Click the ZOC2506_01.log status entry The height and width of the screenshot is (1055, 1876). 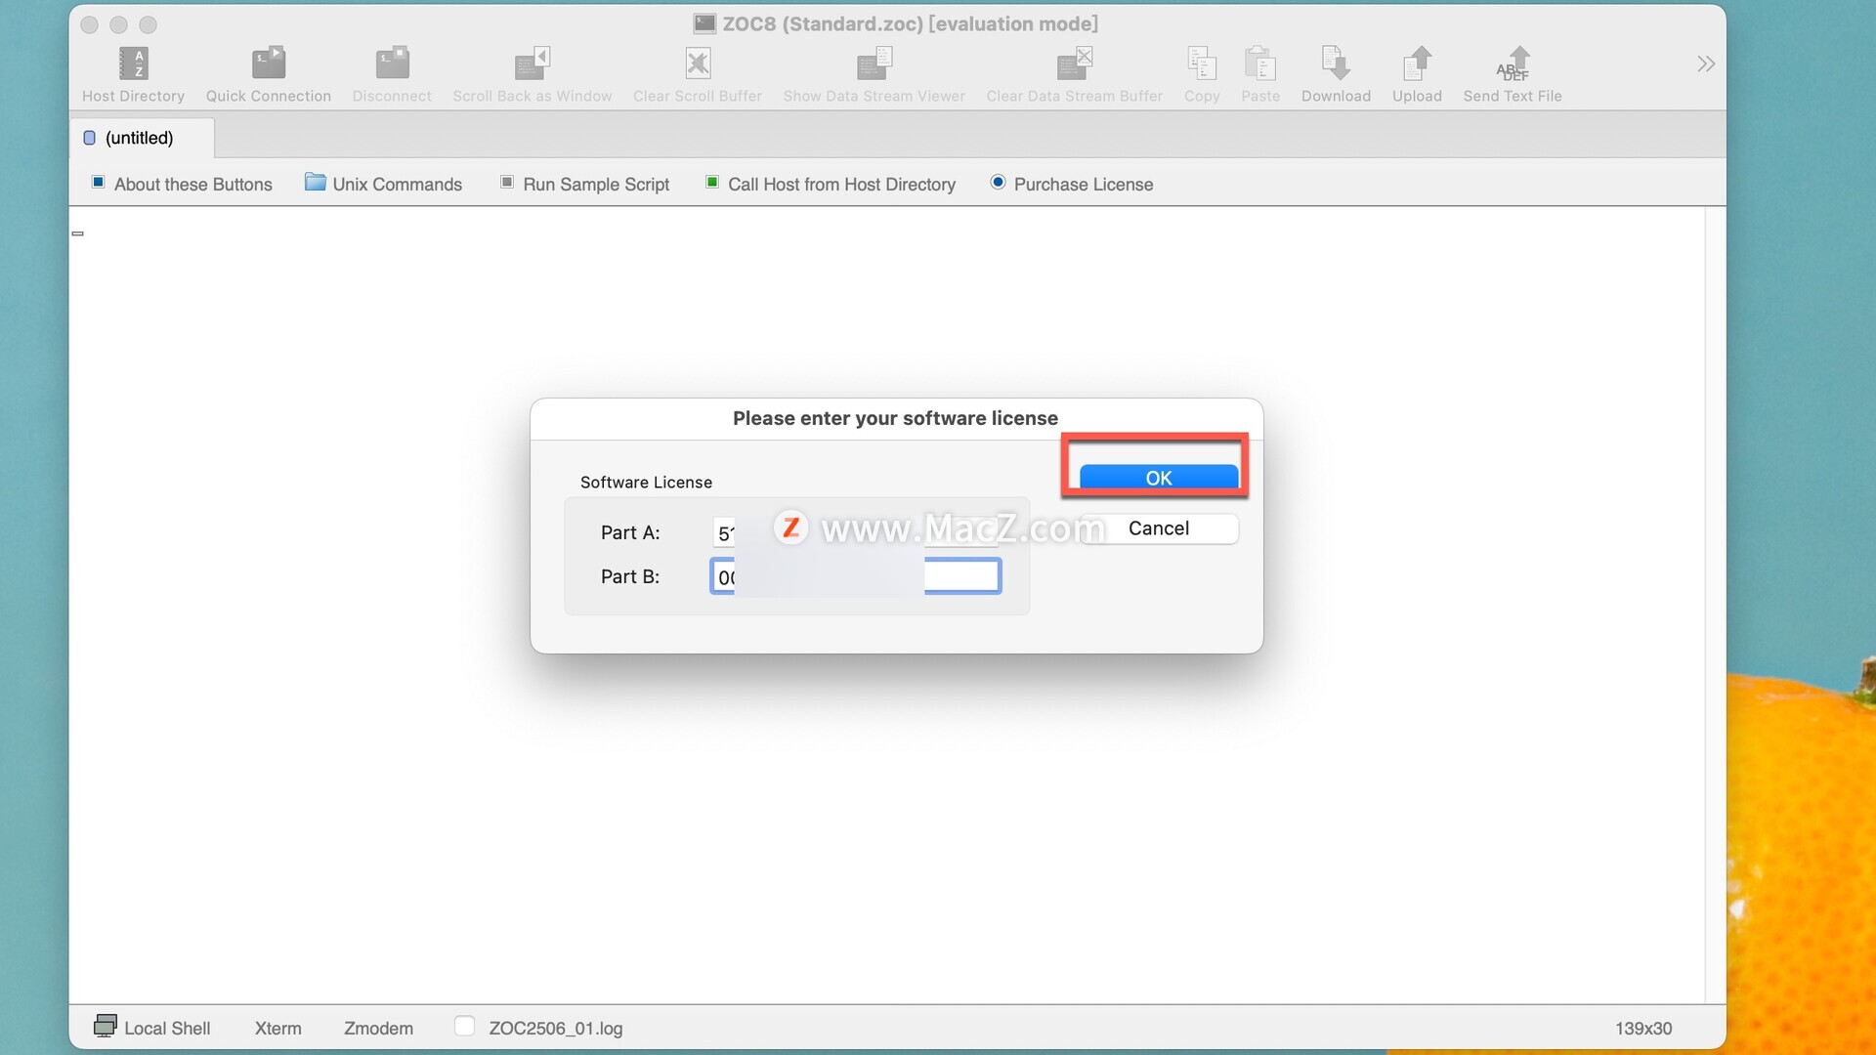point(555,1028)
